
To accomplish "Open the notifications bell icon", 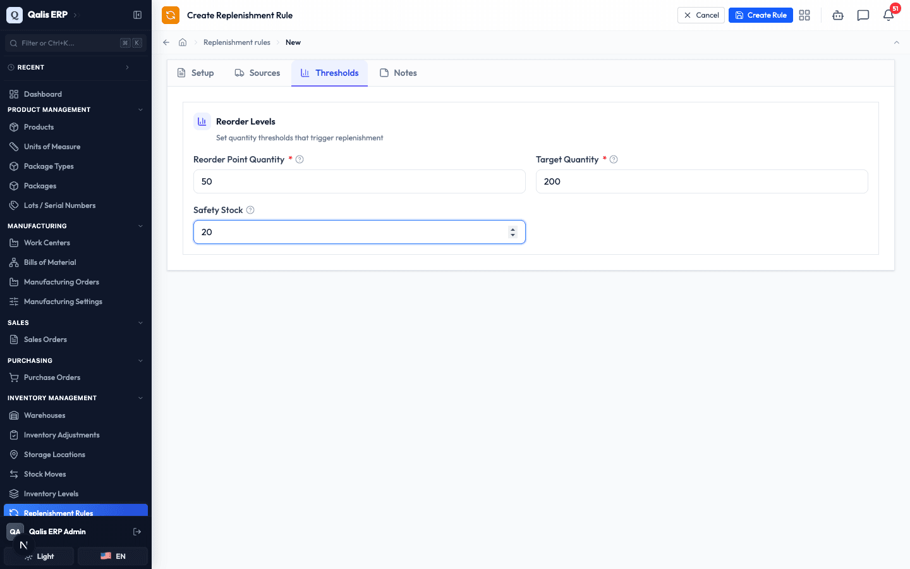I will pyautogui.click(x=889, y=15).
